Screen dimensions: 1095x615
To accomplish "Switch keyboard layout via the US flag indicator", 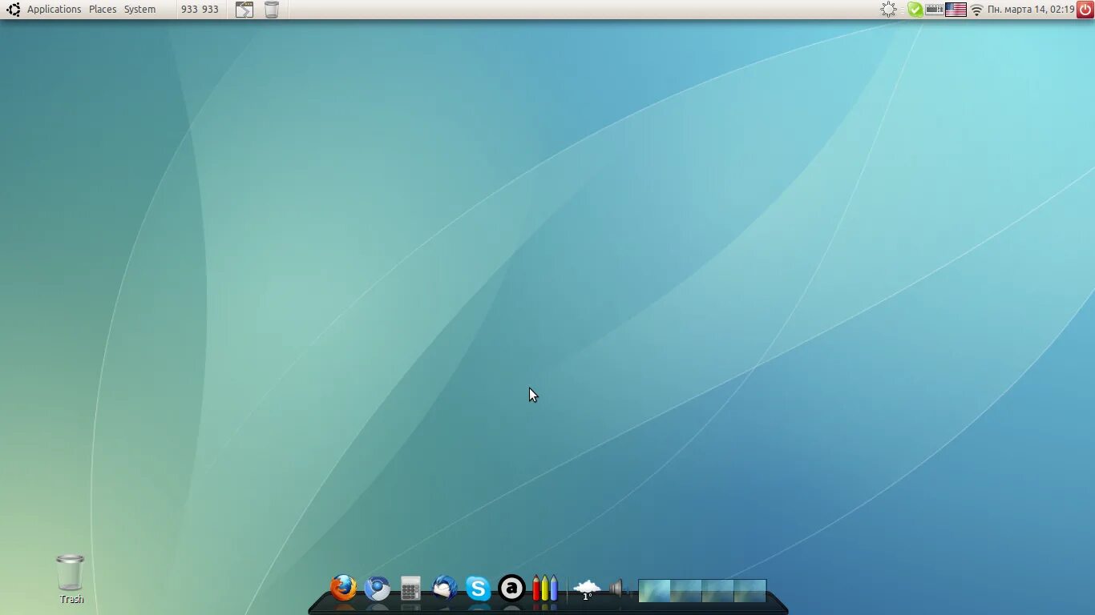I will [x=955, y=9].
